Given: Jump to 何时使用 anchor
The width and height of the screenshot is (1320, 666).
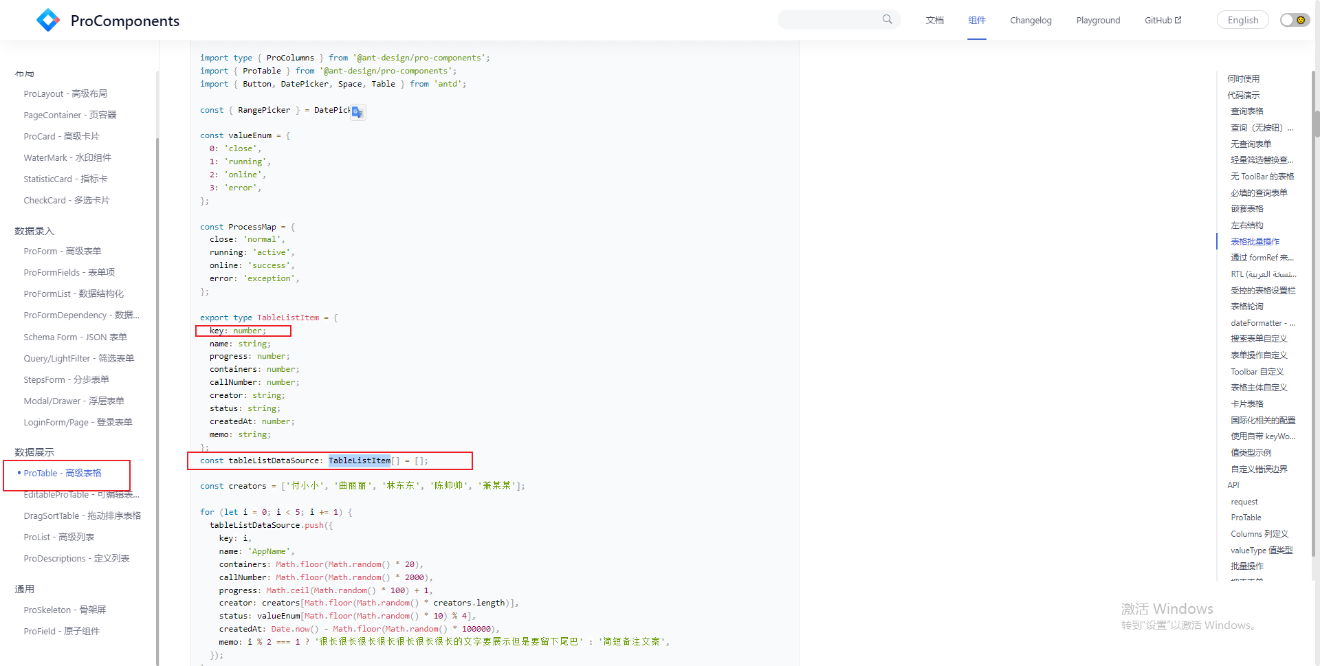Looking at the screenshot, I should (1244, 78).
